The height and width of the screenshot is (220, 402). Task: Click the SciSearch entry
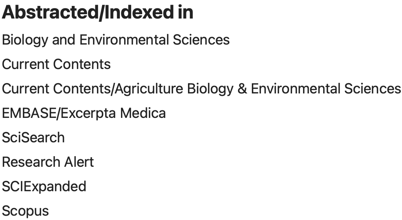(33, 138)
